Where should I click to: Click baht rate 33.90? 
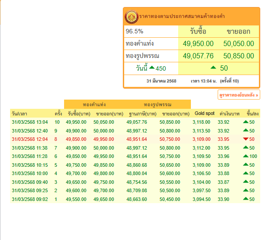(223, 199)
